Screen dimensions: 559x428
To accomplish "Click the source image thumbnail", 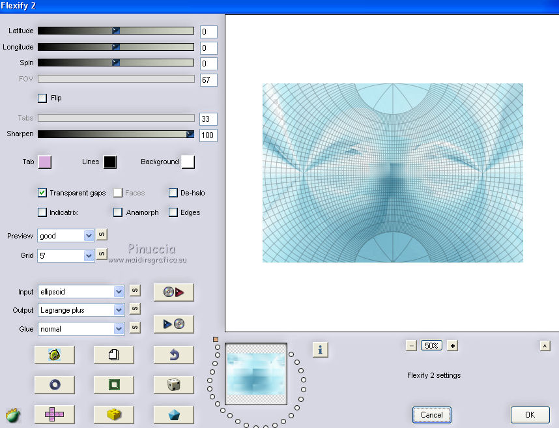I will click(x=256, y=374).
